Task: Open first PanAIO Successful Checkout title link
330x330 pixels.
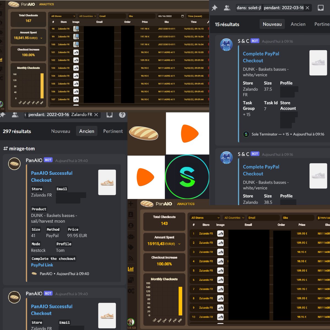Action: click(52, 177)
